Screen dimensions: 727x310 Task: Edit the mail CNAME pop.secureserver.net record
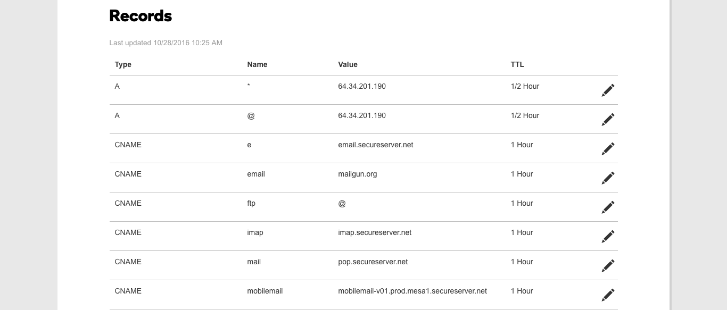pyautogui.click(x=608, y=266)
